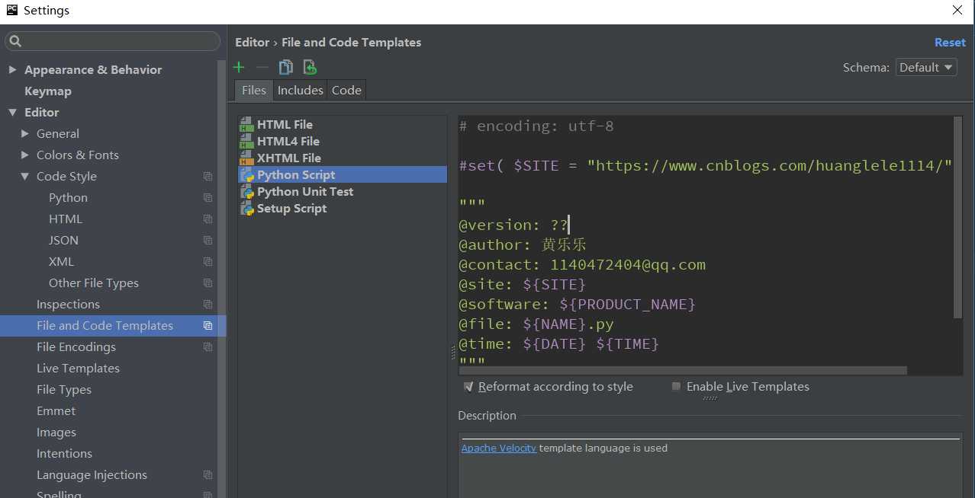Click project-level icon beside Inspections
The width and height of the screenshot is (975, 498).
(x=208, y=304)
